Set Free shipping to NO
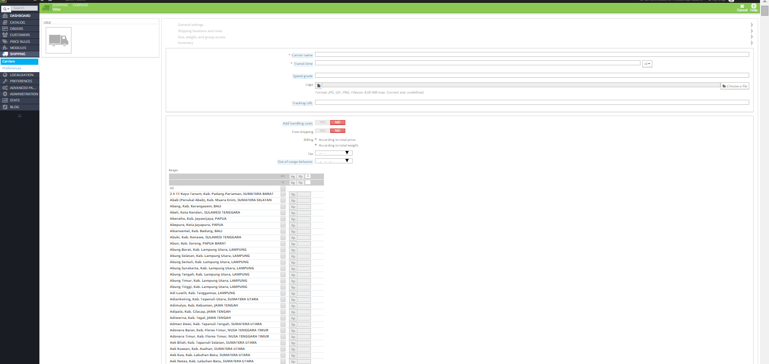769x364 pixels. coord(337,131)
